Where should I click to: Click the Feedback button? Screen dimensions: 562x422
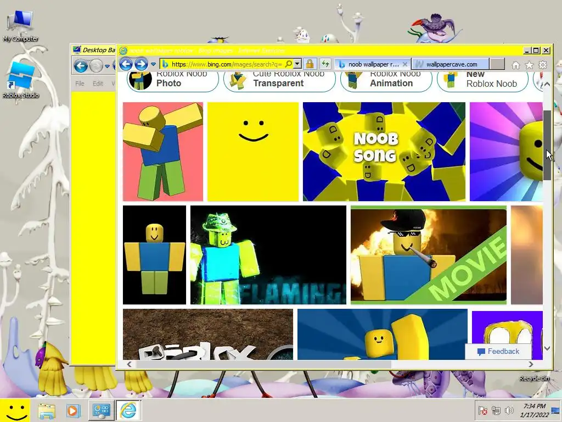(x=498, y=351)
